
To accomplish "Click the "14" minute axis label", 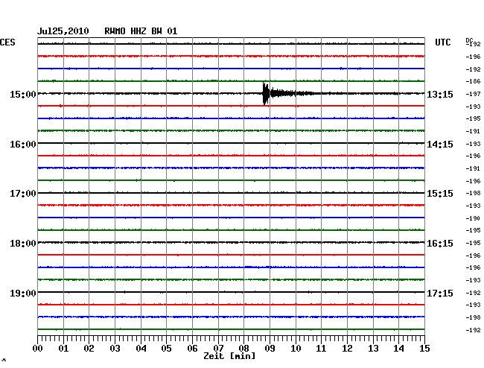I will click(x=399, y=349).
